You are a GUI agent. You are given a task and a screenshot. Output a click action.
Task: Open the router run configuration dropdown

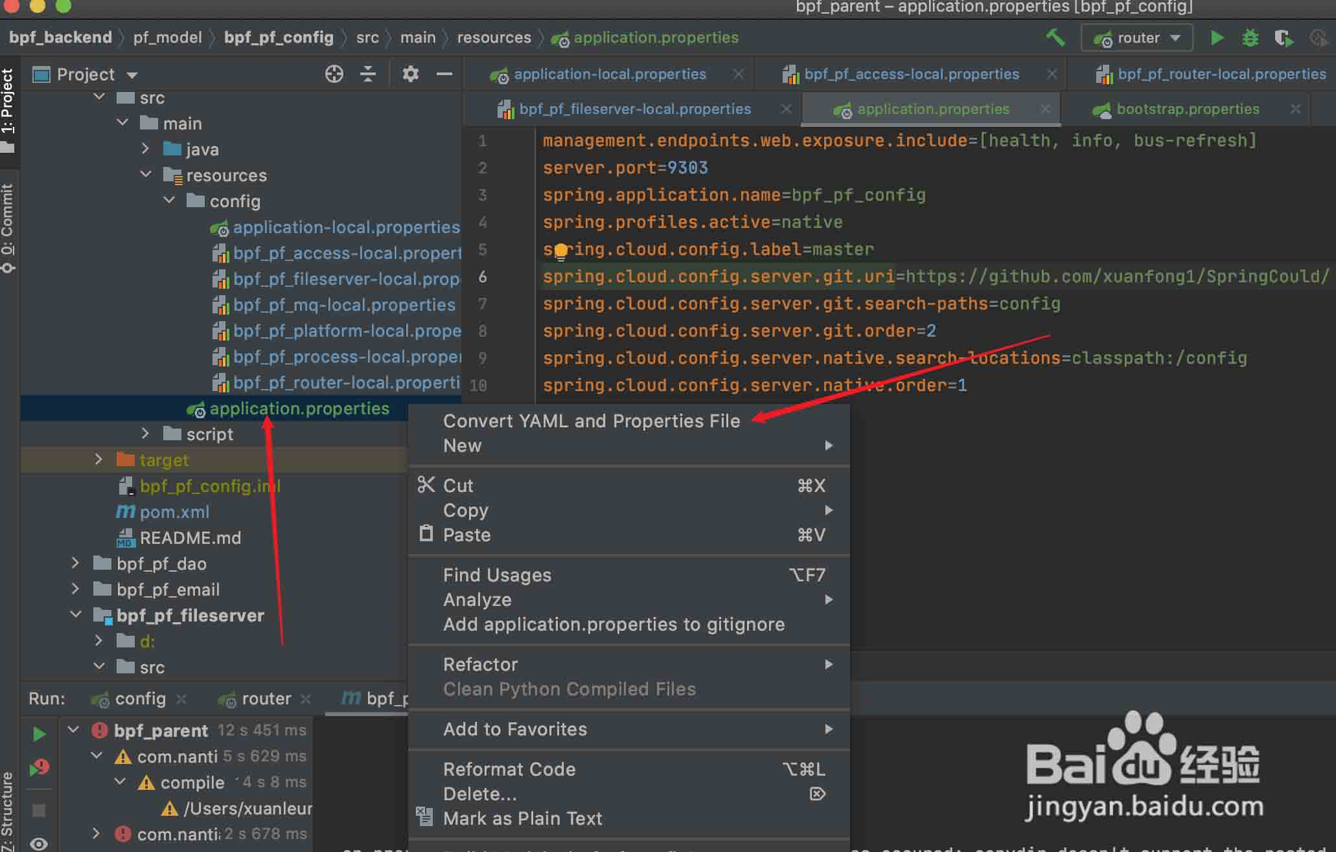(x=1137, y=38)
